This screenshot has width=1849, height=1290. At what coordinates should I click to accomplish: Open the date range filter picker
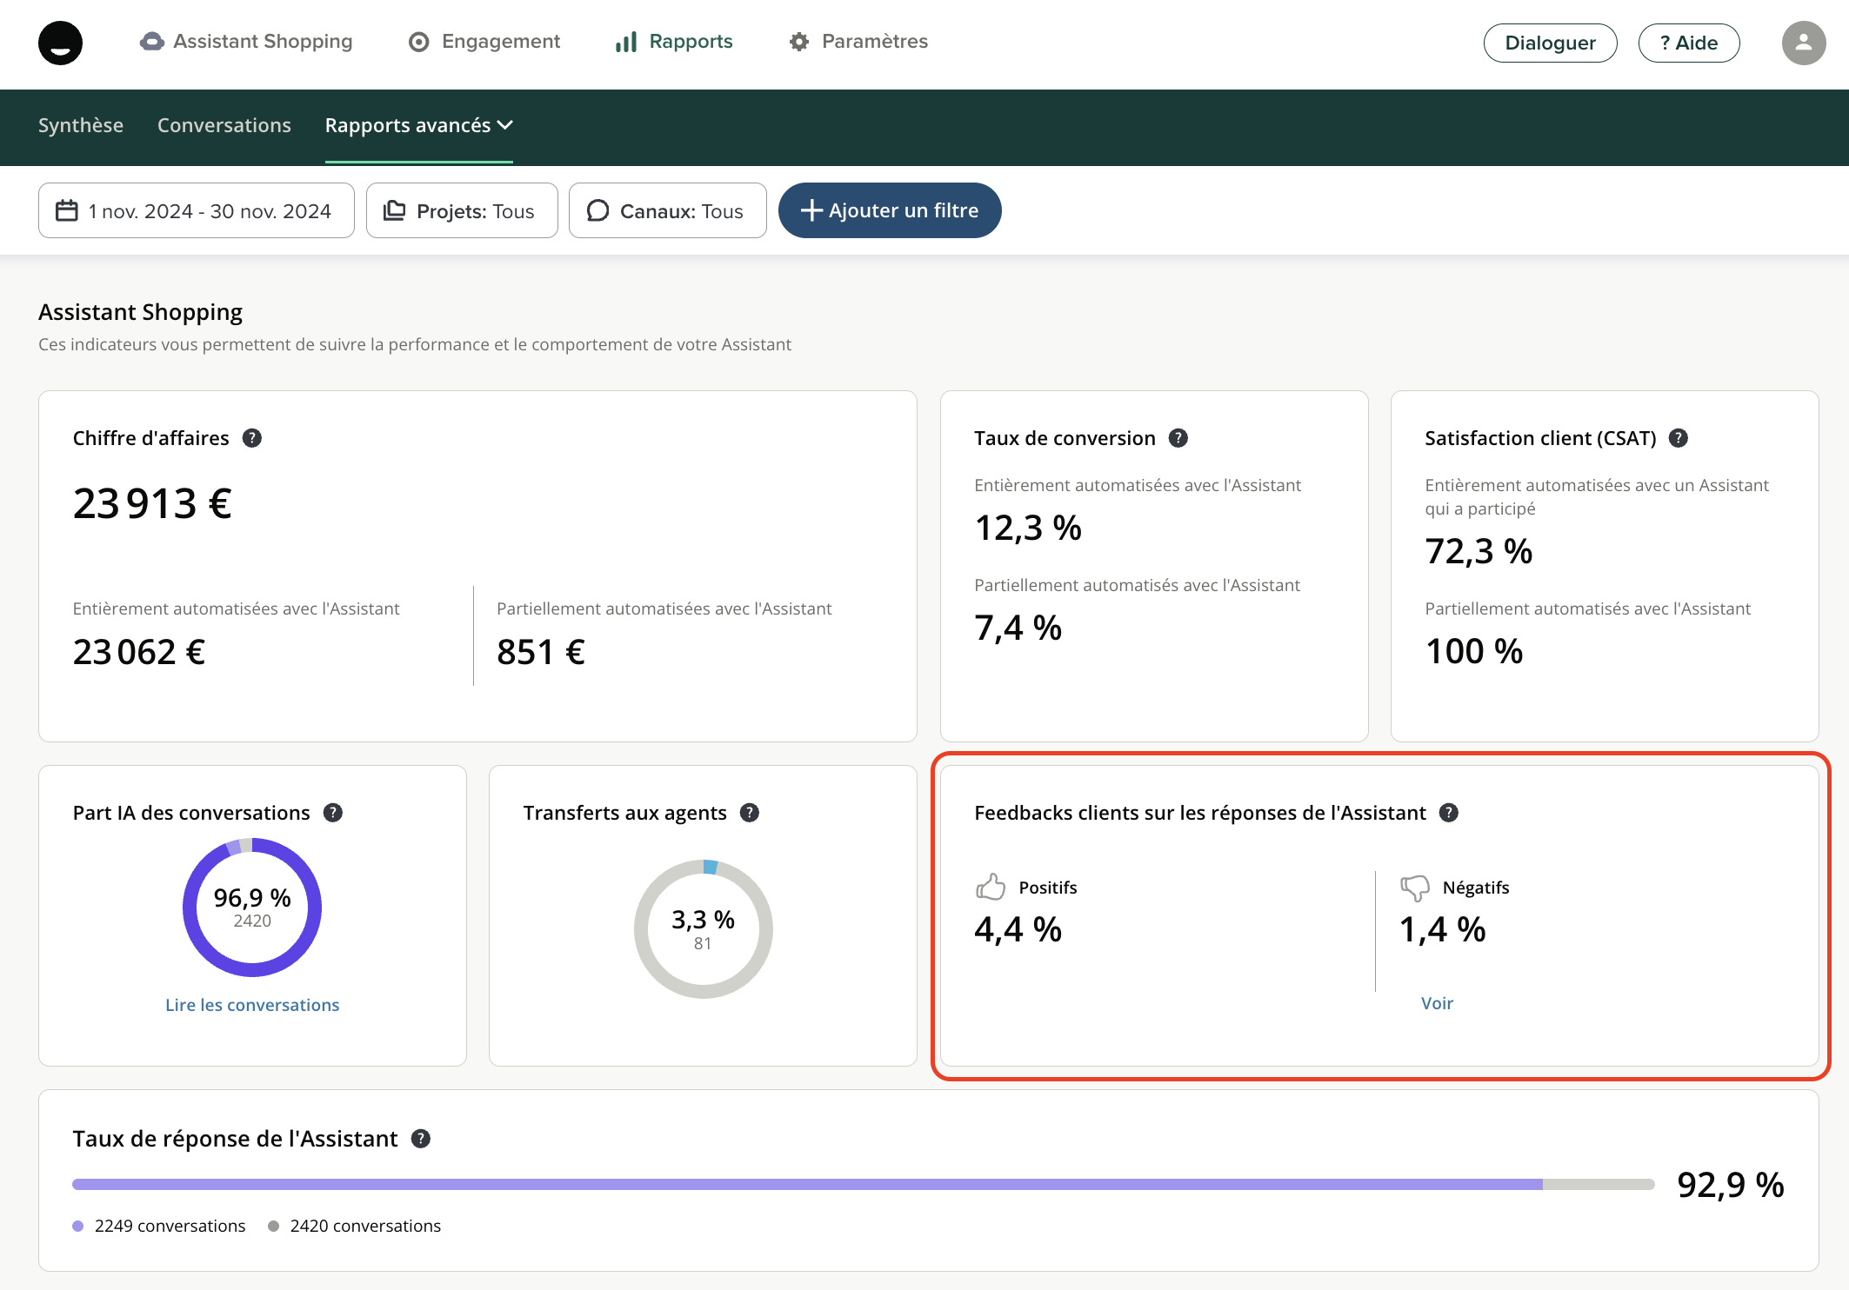click(x=196, y=210)
